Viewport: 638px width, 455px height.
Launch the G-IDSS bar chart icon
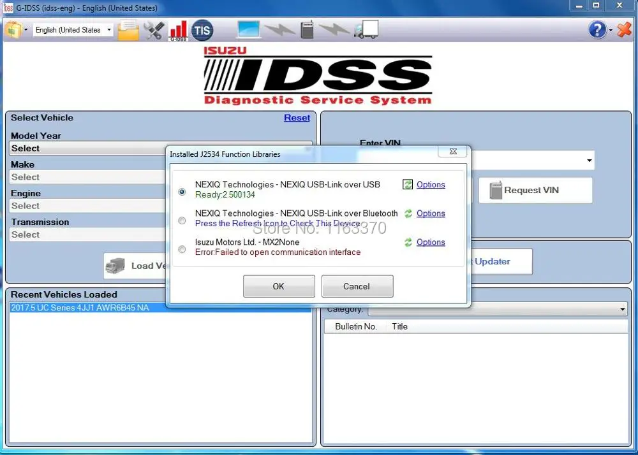click(x=178, y=31)
